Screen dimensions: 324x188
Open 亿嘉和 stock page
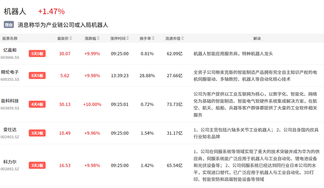(10, 50)
